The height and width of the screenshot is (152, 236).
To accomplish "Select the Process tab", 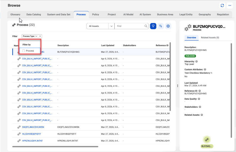I will tap(81, 15).
